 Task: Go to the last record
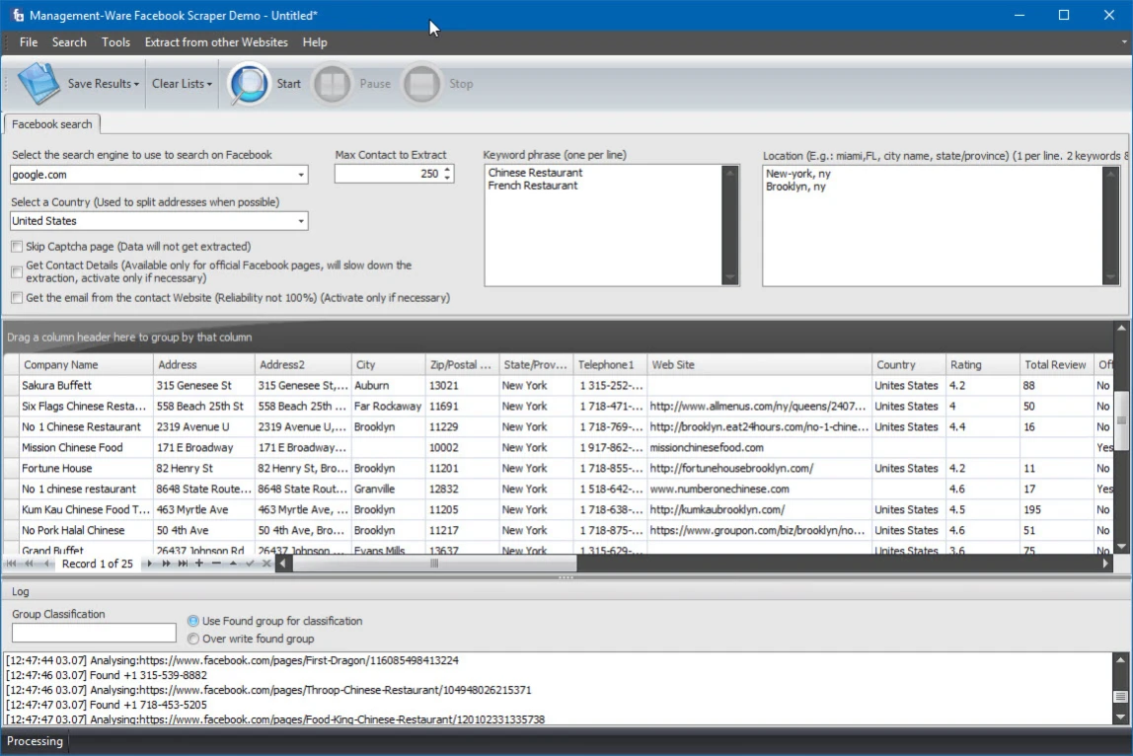(183, 564)
